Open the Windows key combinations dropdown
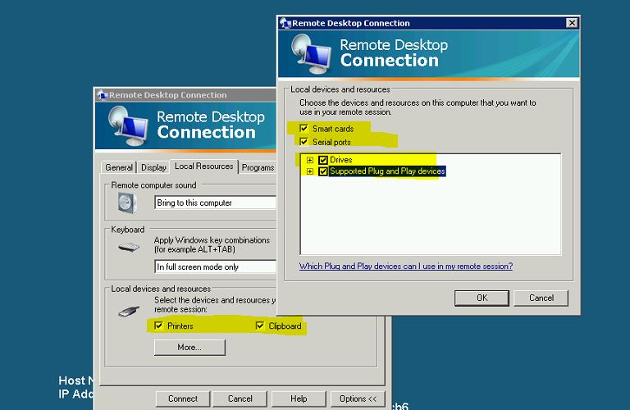The image size is (630, 410). click(216, 266)
